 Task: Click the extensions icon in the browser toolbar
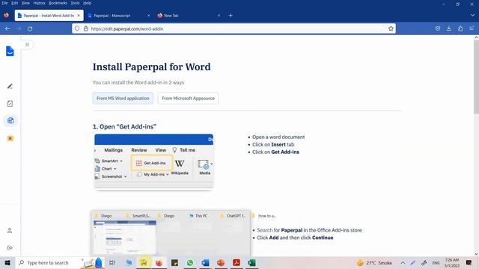[460, 28]
